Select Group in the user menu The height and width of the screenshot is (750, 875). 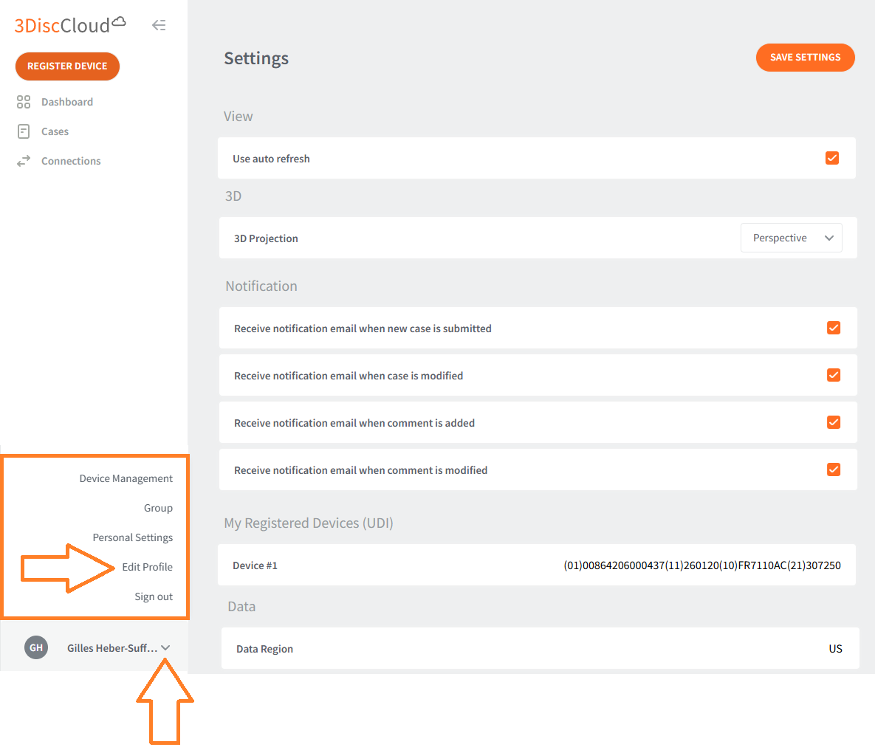158,508
